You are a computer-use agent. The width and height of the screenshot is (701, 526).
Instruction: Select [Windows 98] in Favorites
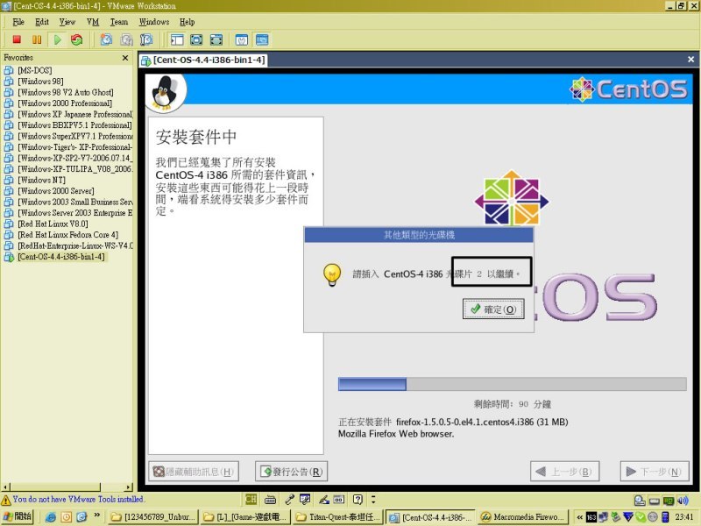click(x=40, y=82)
